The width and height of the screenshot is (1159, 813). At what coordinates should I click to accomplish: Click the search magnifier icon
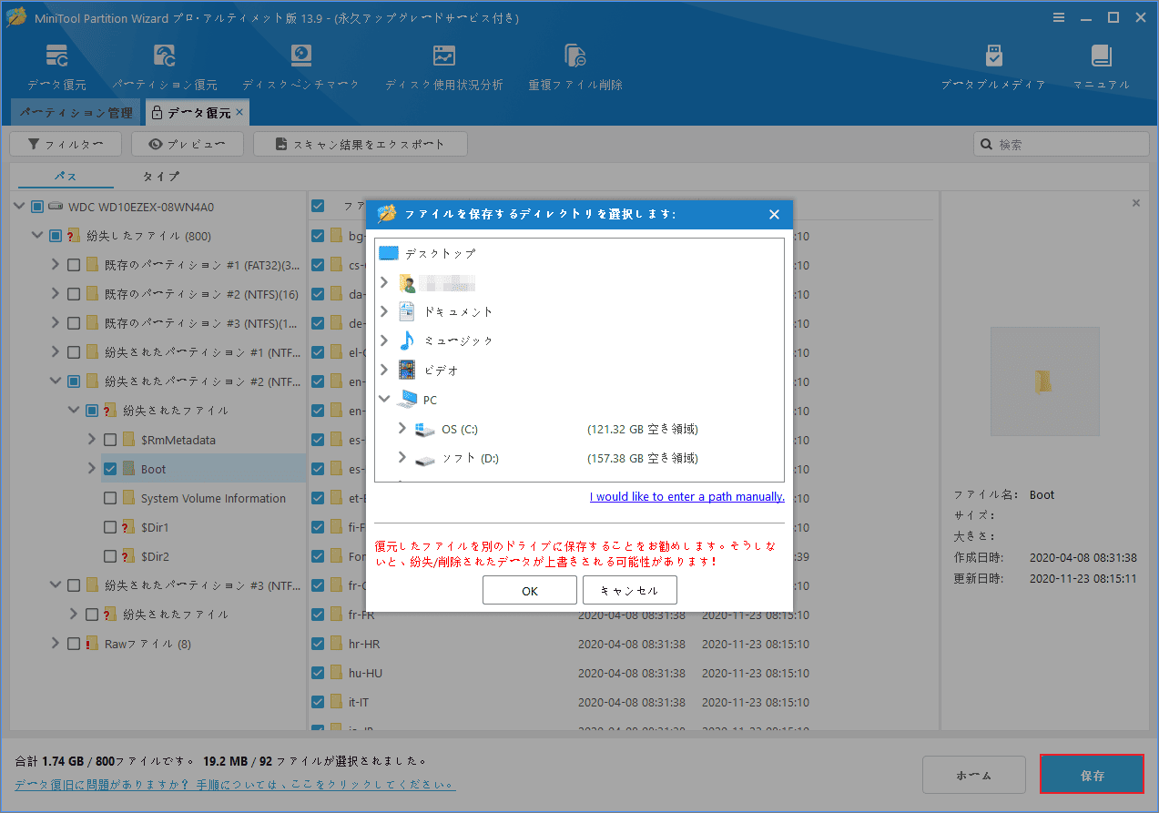point(987,144)
